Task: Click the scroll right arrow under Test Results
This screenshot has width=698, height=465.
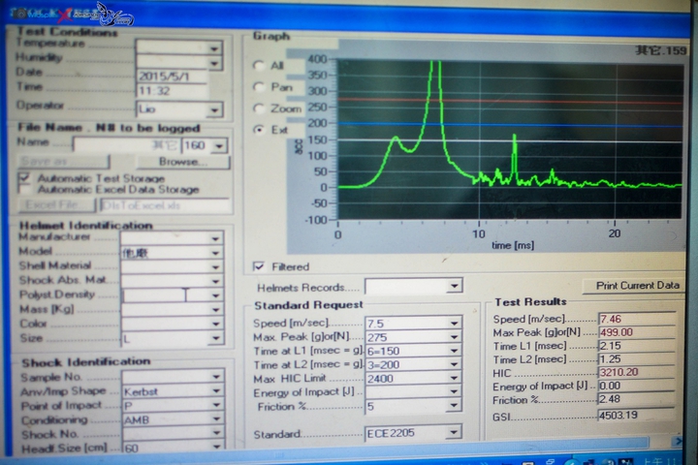Action: point(678,441)
